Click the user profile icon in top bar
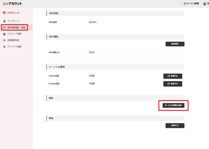This screenshot has height=149, width=209. (x=205, y=4)
